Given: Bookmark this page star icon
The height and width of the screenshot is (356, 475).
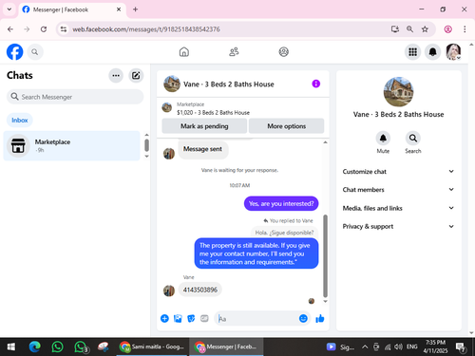Looking at the screenshot, I should click(425, 29).
